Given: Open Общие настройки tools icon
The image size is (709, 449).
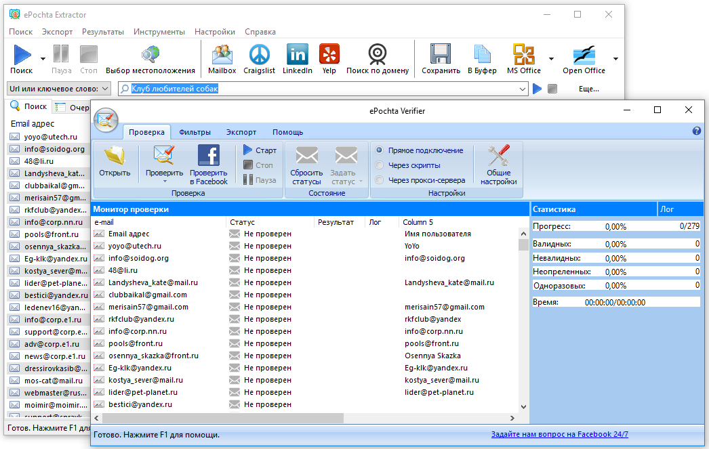Looking at the screenshot, I should click(498, 155).
